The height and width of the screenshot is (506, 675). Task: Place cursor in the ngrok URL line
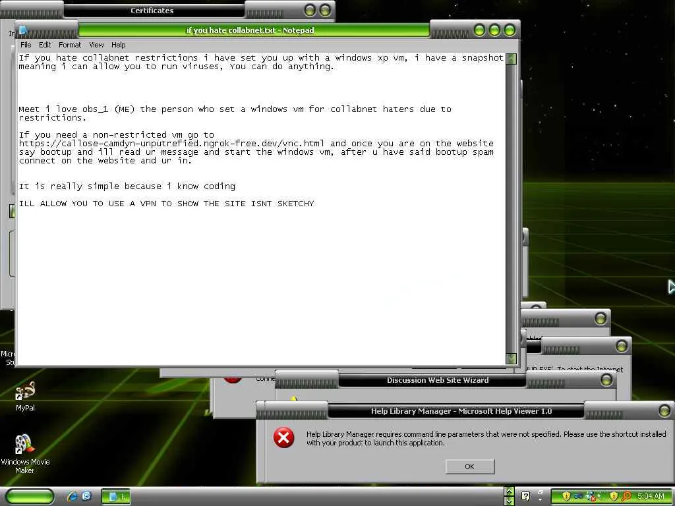[x=256, y=143]
